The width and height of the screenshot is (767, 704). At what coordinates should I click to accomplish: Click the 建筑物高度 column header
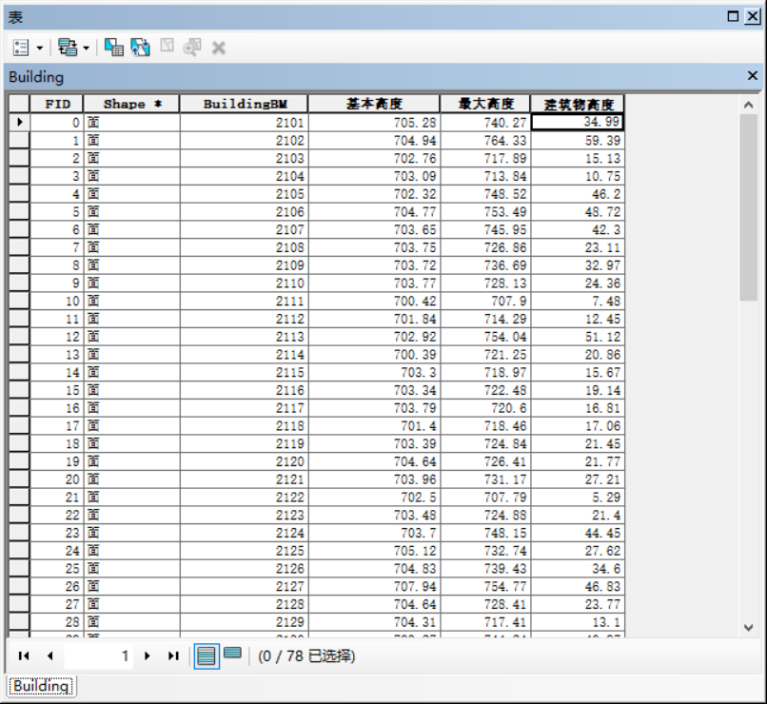point(578,104)
